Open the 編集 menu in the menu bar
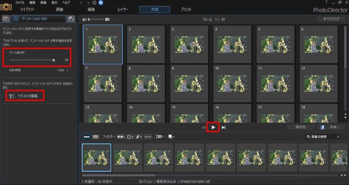349x185 pixels. coord(32,3)
